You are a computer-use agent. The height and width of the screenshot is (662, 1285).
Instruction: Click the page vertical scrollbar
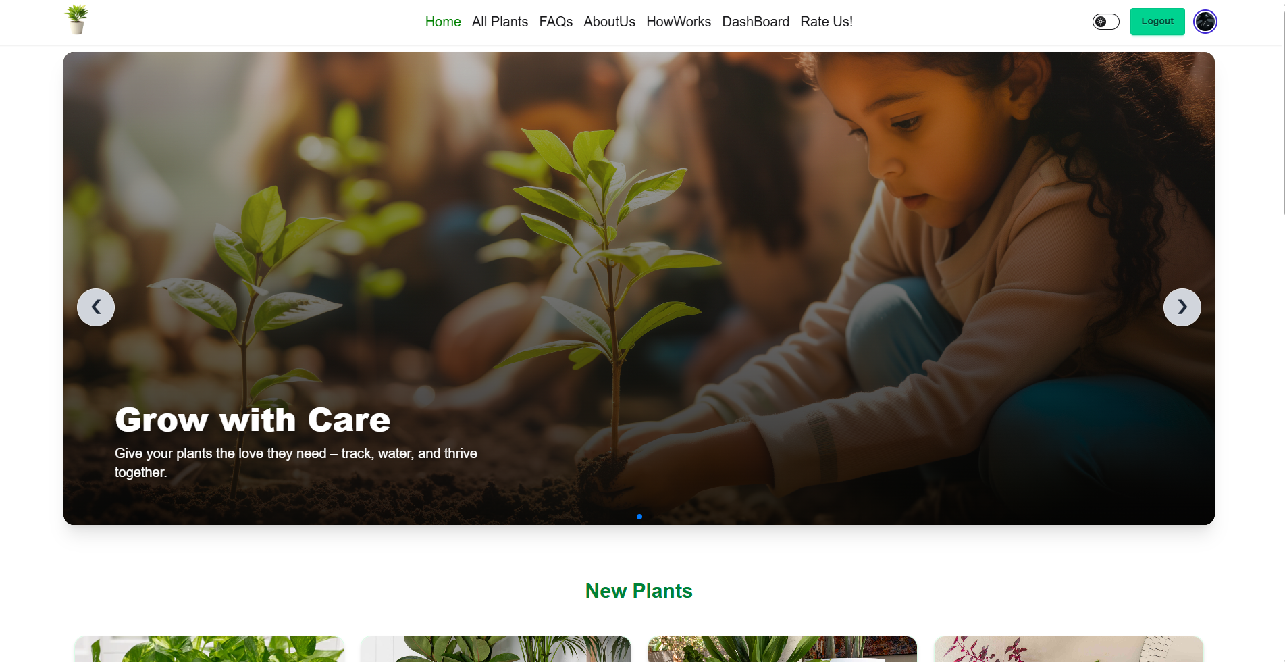coord(1284,108)
